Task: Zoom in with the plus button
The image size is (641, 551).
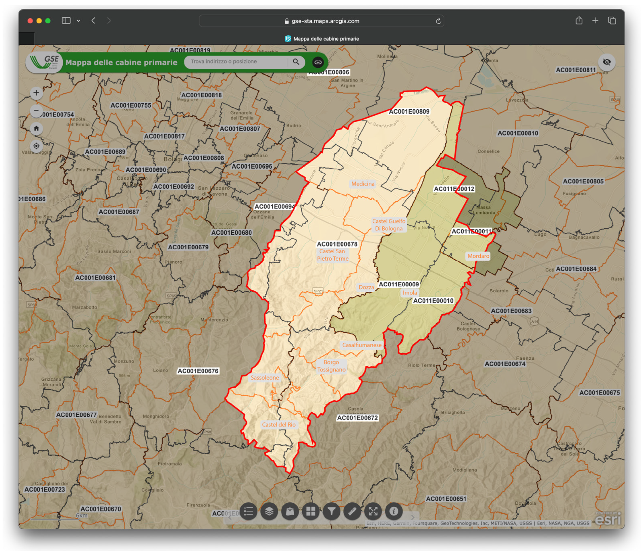Action: (x=36, y=93)
